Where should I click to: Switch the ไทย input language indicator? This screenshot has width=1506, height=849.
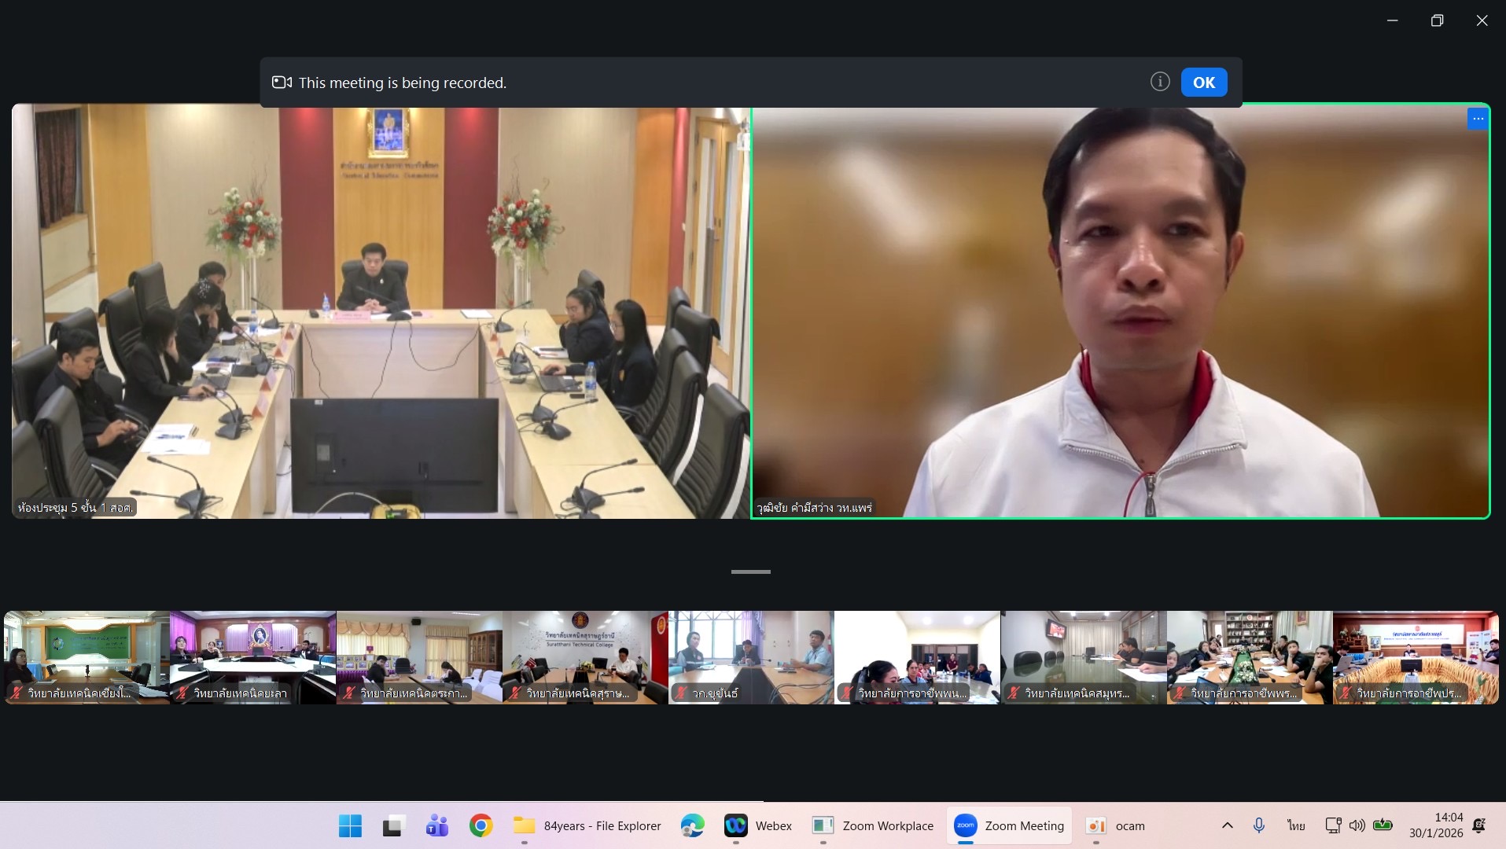[x=1296, y=825]
